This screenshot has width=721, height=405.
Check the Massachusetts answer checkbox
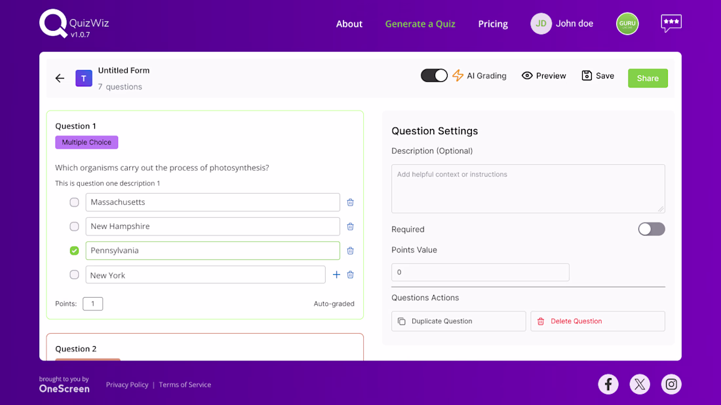(74, 202)
